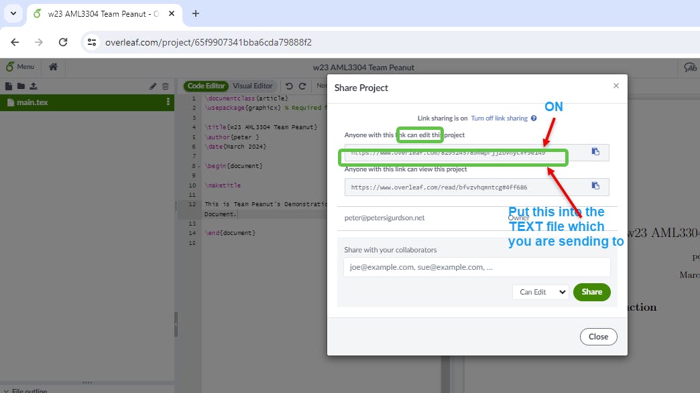View site information icon in address bar

(92, 42)
